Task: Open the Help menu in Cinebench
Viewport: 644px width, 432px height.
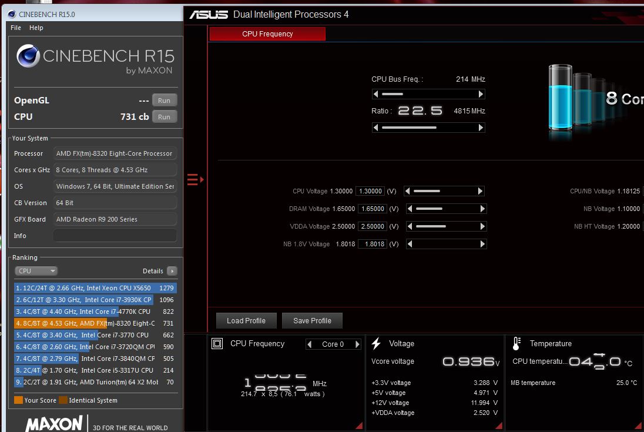Action: (x=36, y=28)
